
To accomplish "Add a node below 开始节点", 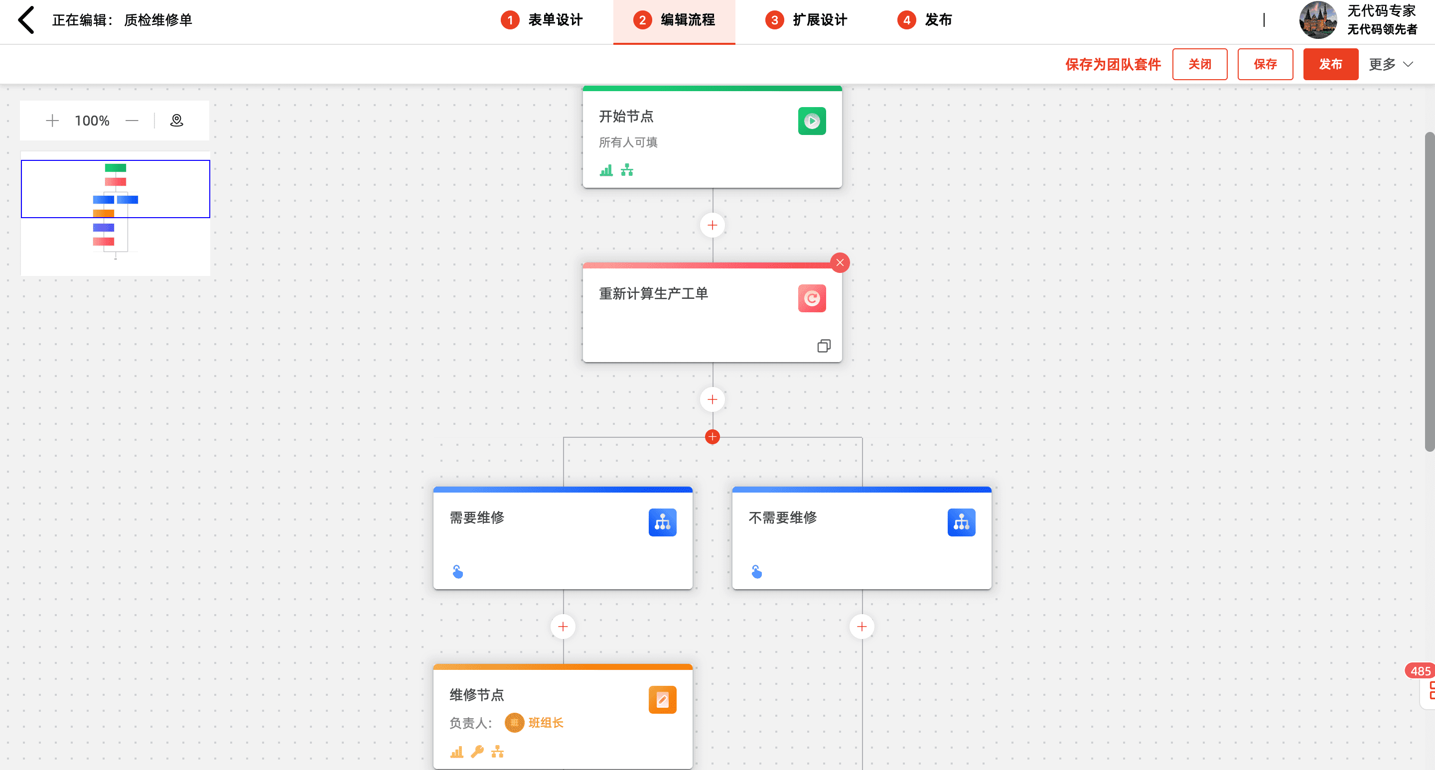I will click(x=712, y=225).
